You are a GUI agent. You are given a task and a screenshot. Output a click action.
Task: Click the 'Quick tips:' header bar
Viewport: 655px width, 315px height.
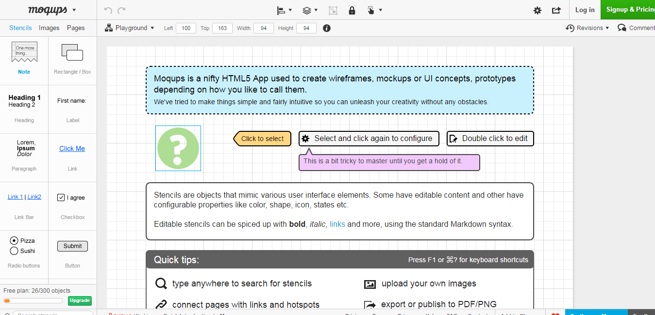[340, 260]
